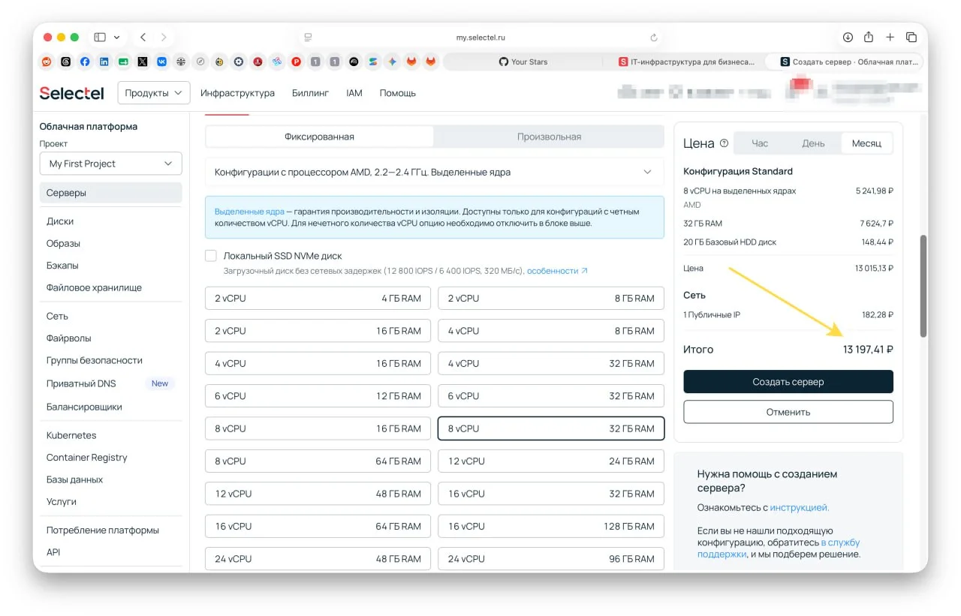The width and height of the screenshot is (961, 616).
Task: Click the page vertical scrollbar
Action: pos(923,286)
